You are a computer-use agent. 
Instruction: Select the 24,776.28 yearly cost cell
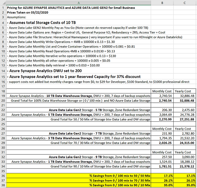tap(184, 115)
